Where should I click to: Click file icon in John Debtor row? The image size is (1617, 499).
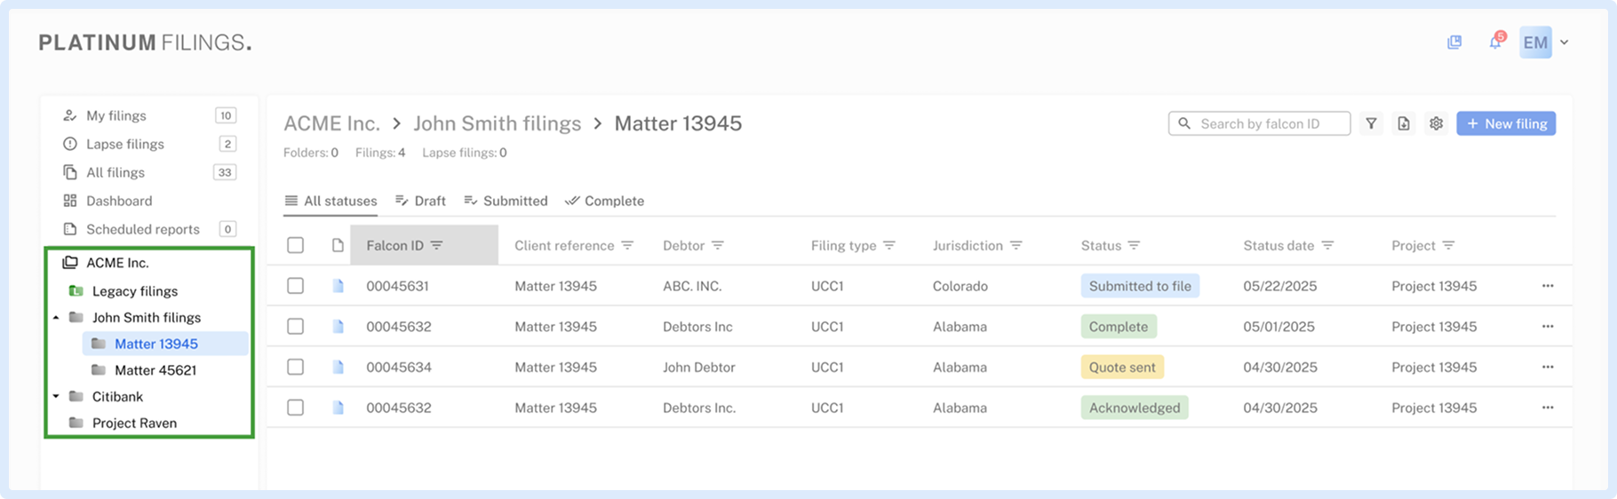(338, 367)
